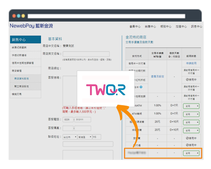Viewport: 211px width, 169px height.
Task: Click the red browser window dot
Action: pyautogui.click(x=14, y=16)
